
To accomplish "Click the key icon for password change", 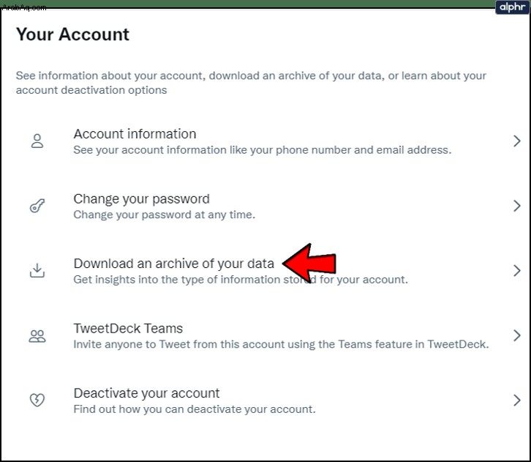I will coord(37,206).
